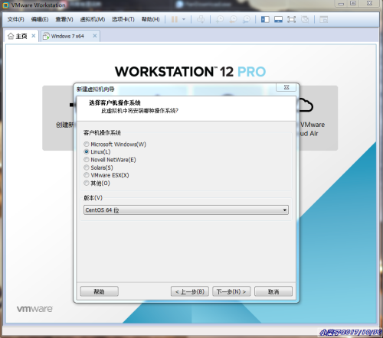Open the 选项卡(T) menu
This screenshot has height=338, width=383.
point(123,19)
